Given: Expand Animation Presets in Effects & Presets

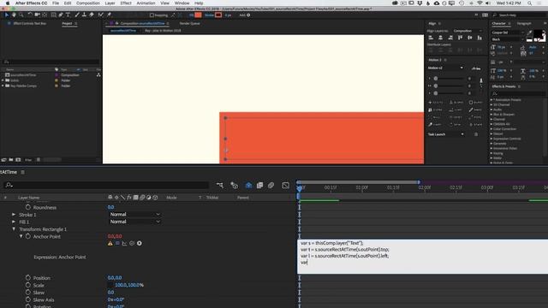Looking at the screenshot, I should 491,100.
